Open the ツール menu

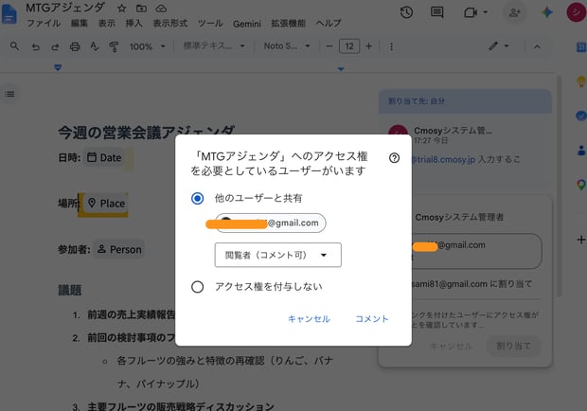click(210, 24)
